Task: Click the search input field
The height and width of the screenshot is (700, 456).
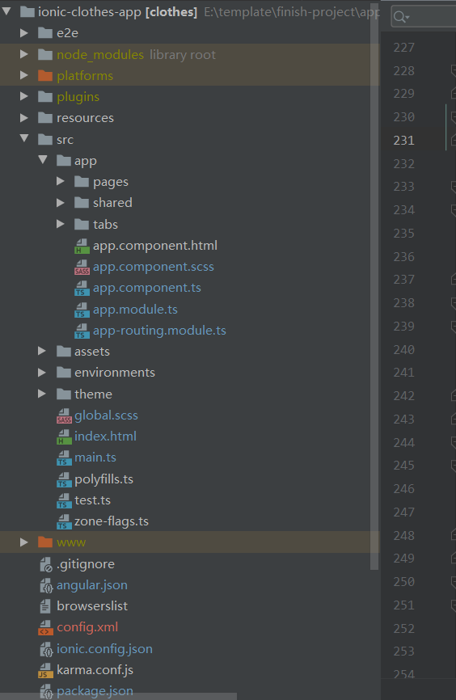Action: pyautogui.click(x=424, y=18)
